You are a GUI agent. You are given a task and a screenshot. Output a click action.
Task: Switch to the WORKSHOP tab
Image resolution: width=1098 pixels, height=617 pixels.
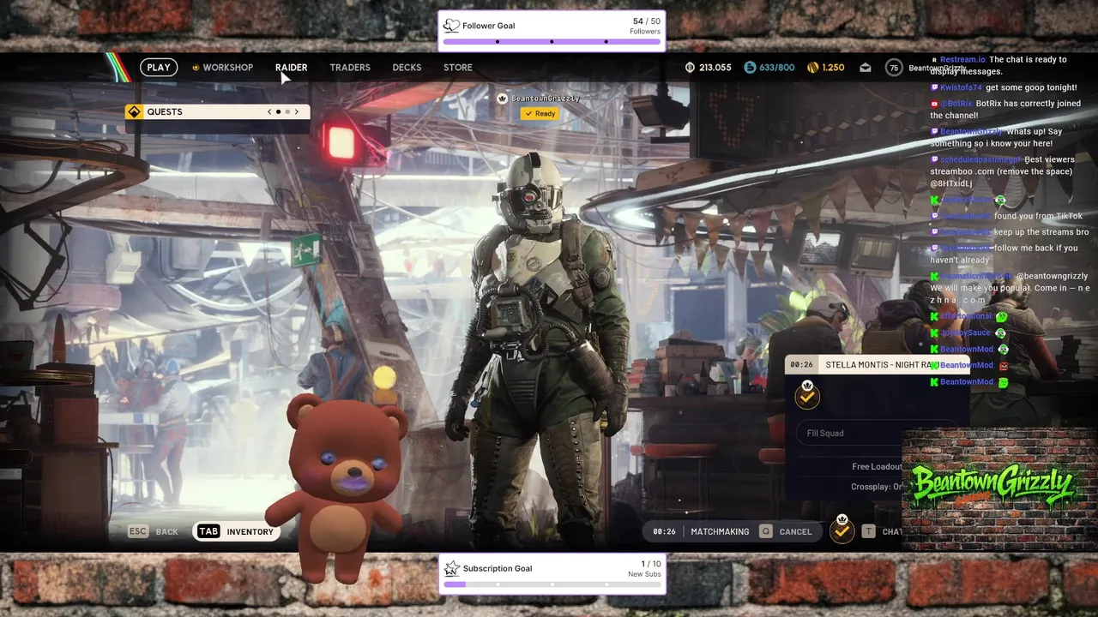point(227,68)
